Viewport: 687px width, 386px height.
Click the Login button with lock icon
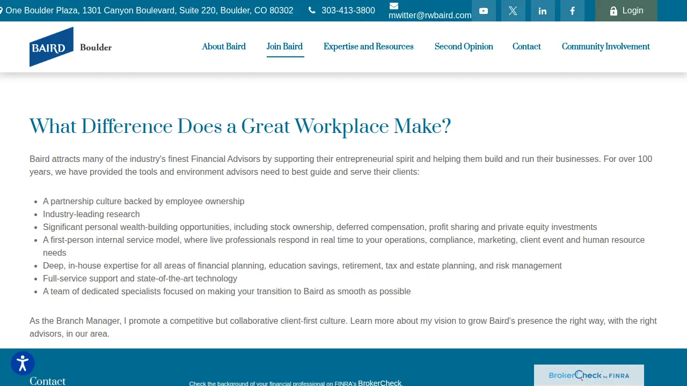point(626,11)
